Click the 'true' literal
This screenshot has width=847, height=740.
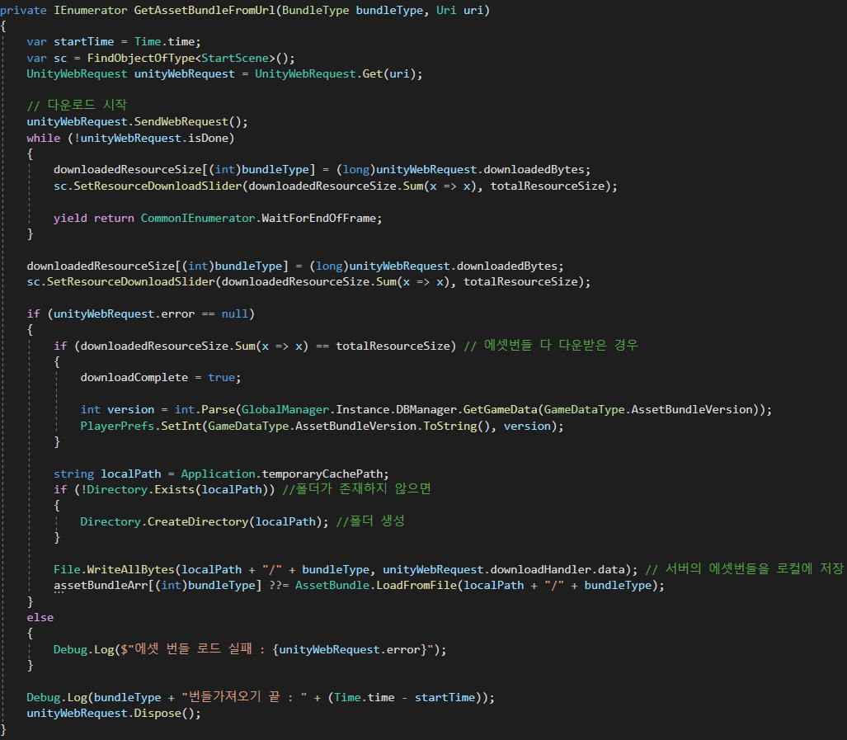point(222,378)
